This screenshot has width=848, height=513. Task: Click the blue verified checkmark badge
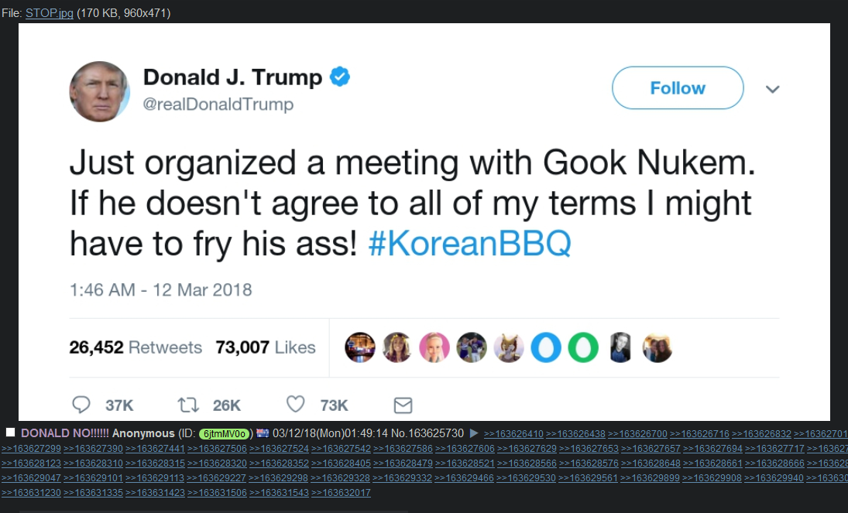[340, 77]
